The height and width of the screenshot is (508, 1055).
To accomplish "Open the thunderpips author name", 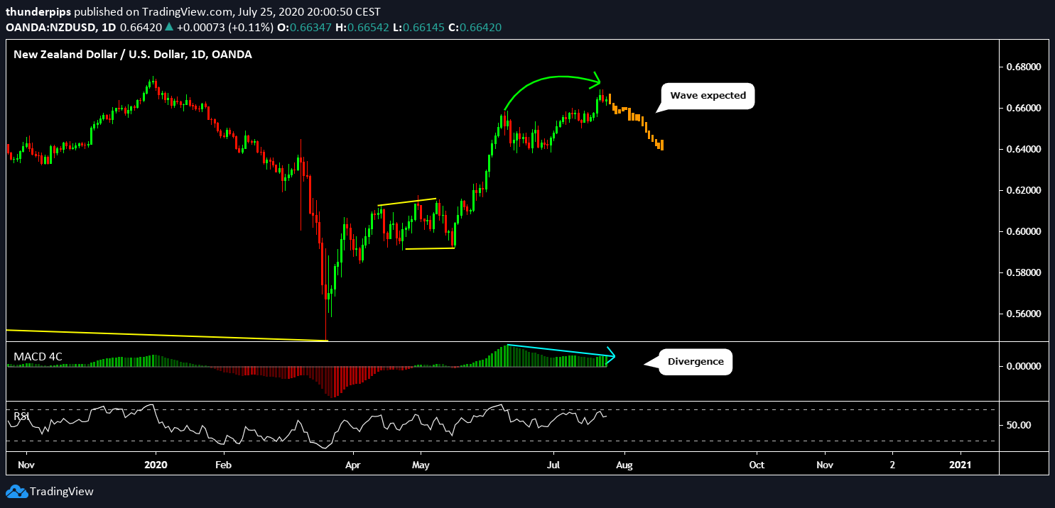I will [x=38, y=12].
